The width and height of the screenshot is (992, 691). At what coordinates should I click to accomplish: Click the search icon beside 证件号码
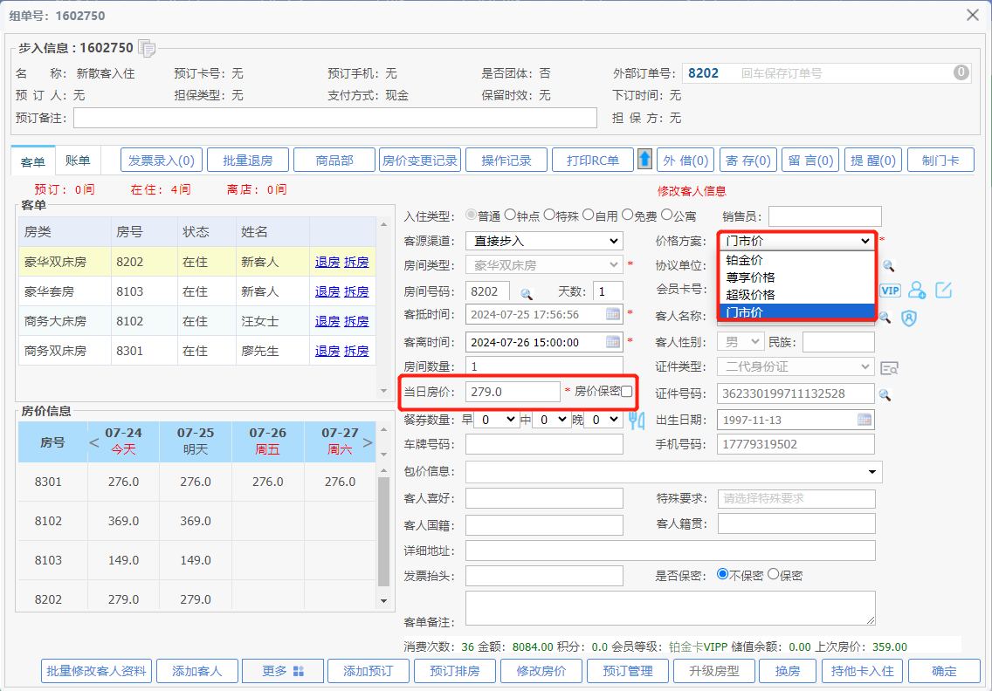click(885, 395)
